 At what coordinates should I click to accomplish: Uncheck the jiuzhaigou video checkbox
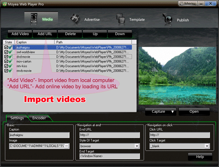[6, 47]
